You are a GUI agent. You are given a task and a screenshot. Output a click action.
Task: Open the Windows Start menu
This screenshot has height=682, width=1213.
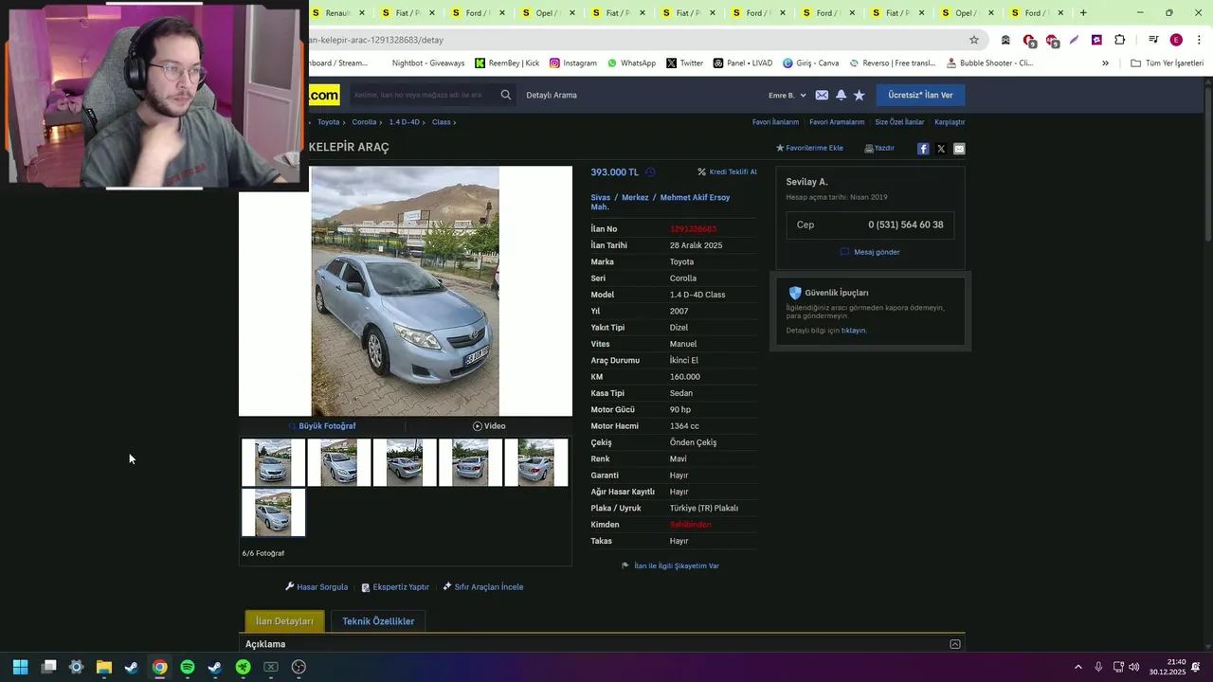pyautogui.click(x=20, y=667)
